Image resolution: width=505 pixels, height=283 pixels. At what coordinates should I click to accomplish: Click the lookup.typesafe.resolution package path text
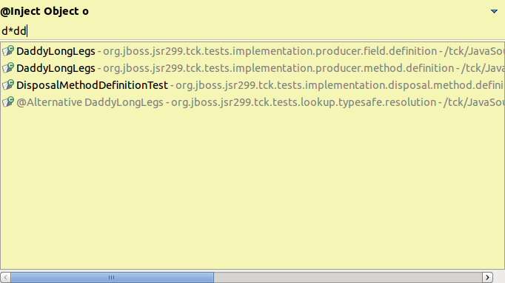[304, 102]
